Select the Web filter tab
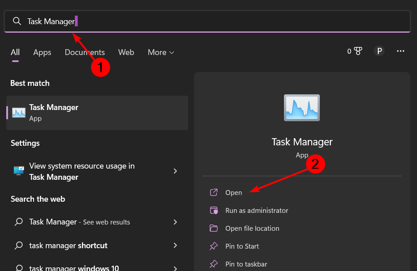The height and width of the screenshot is (271, 417). pos(126,52)
